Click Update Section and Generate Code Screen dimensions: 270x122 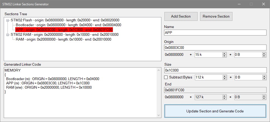pos(215,111)
